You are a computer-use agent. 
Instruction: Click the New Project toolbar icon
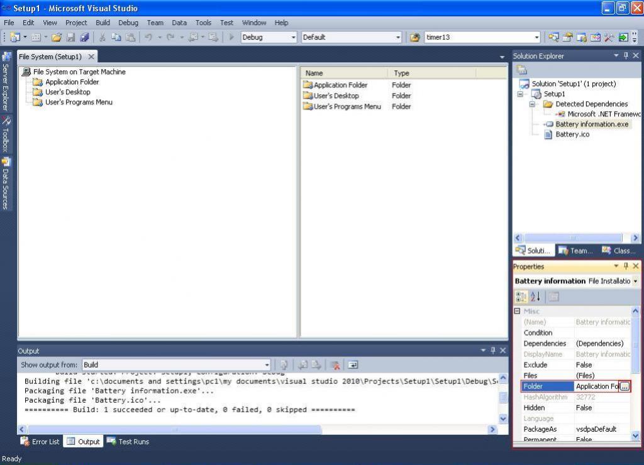[x=15, y=37]
